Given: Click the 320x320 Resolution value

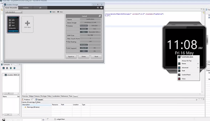Looking at the screenshot, I should [x=94, y=25].
